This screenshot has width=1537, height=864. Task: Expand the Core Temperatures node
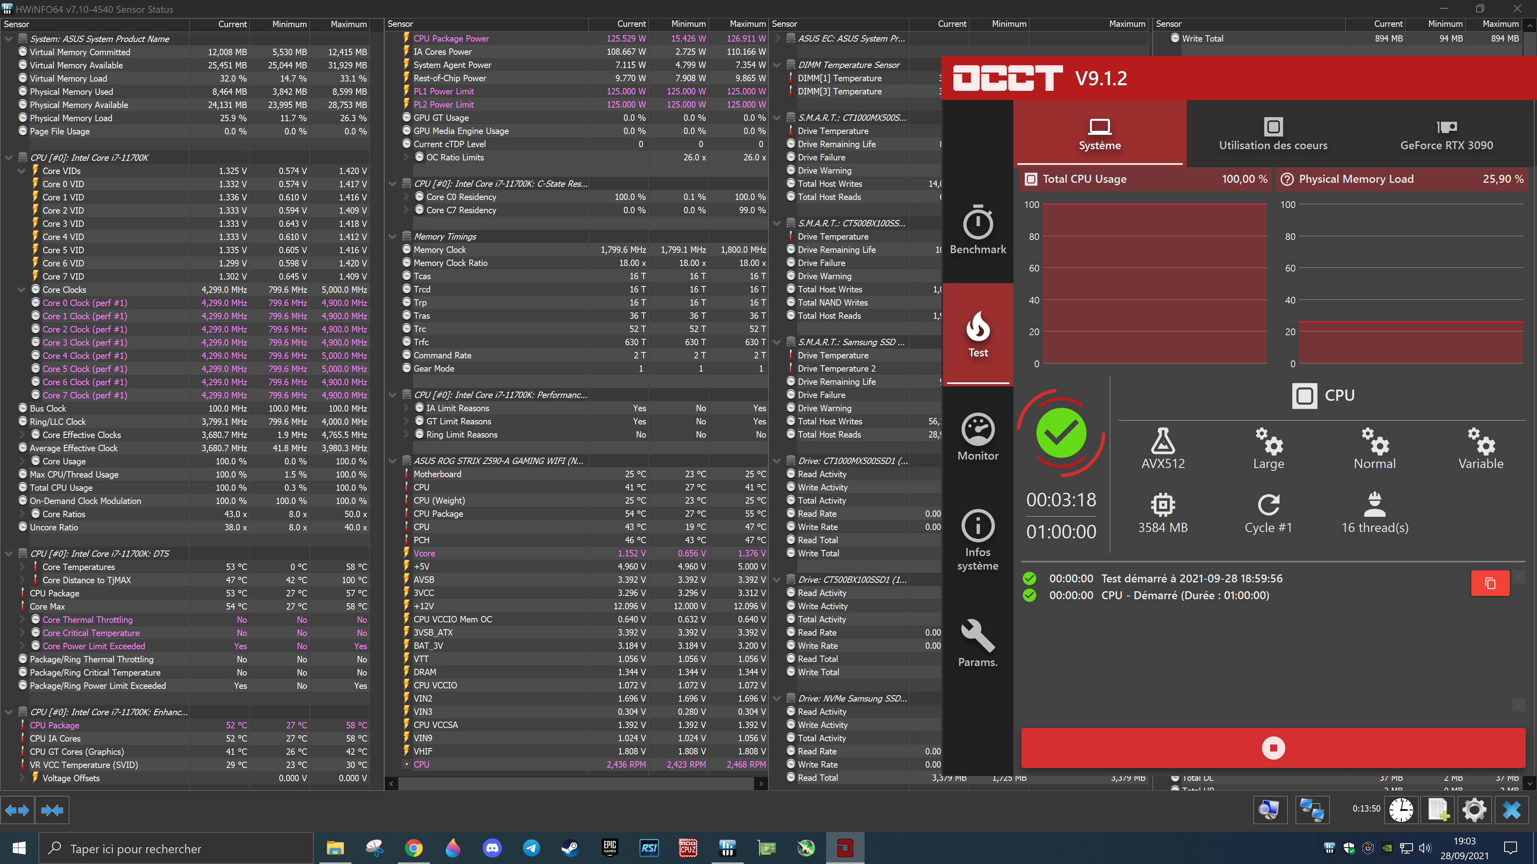point(22,567)
